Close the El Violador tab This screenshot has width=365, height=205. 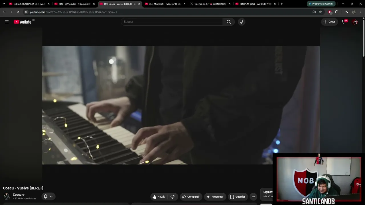[94, 4]
